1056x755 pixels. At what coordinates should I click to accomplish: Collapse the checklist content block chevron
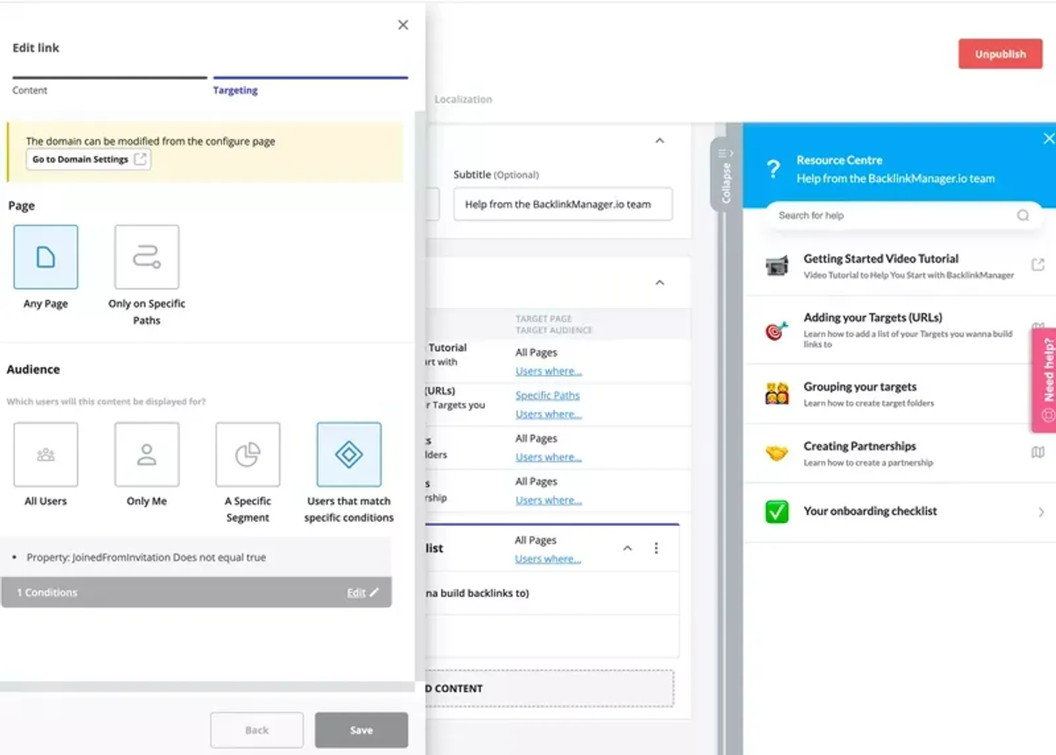pos(628,548)
